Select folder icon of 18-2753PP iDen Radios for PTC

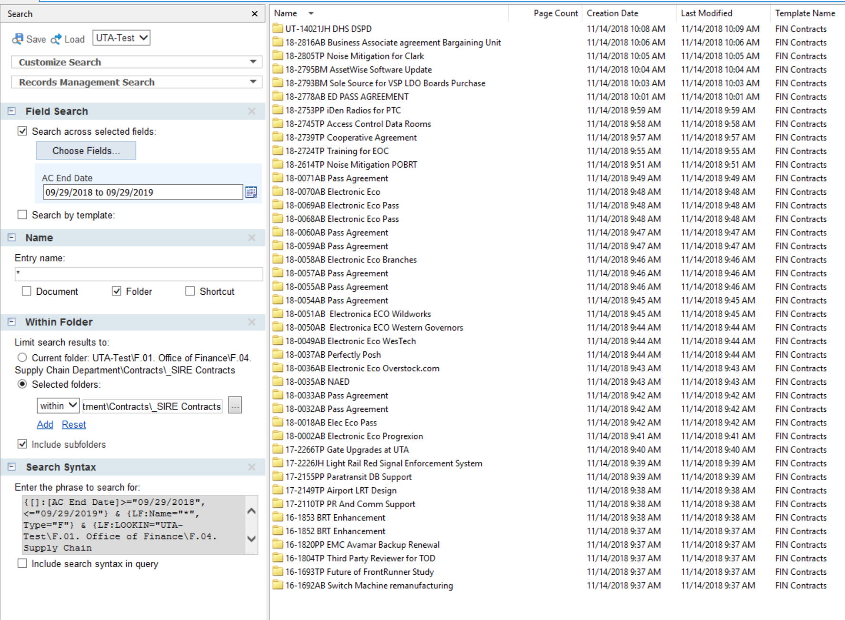tap(278, 110)
